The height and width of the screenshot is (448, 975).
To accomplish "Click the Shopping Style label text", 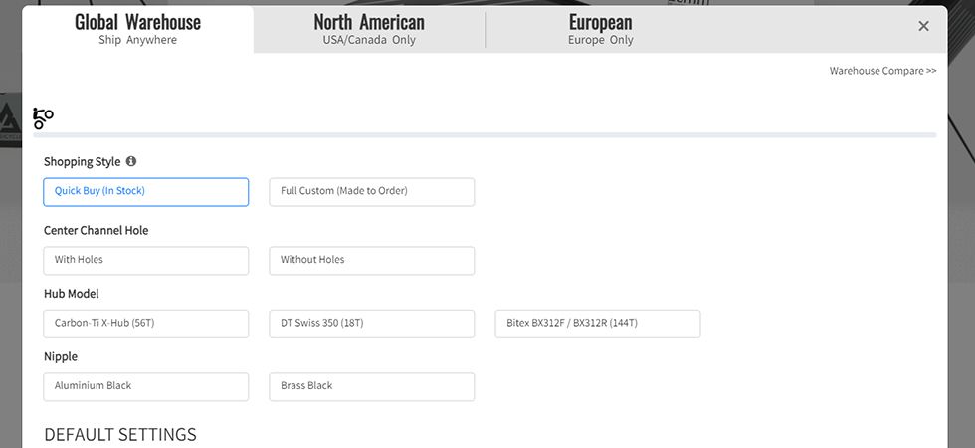I will (82, 161).
